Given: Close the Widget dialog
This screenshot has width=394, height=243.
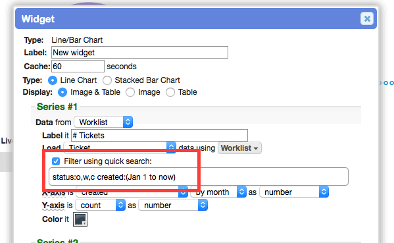Looking at the screenshot, I should click(x=367, y=18).
